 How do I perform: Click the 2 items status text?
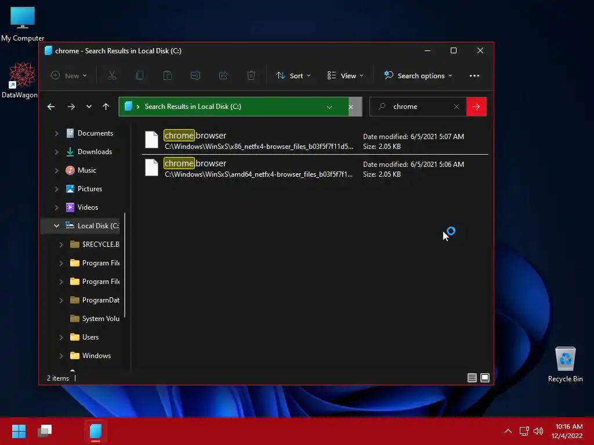click(58, 378)
